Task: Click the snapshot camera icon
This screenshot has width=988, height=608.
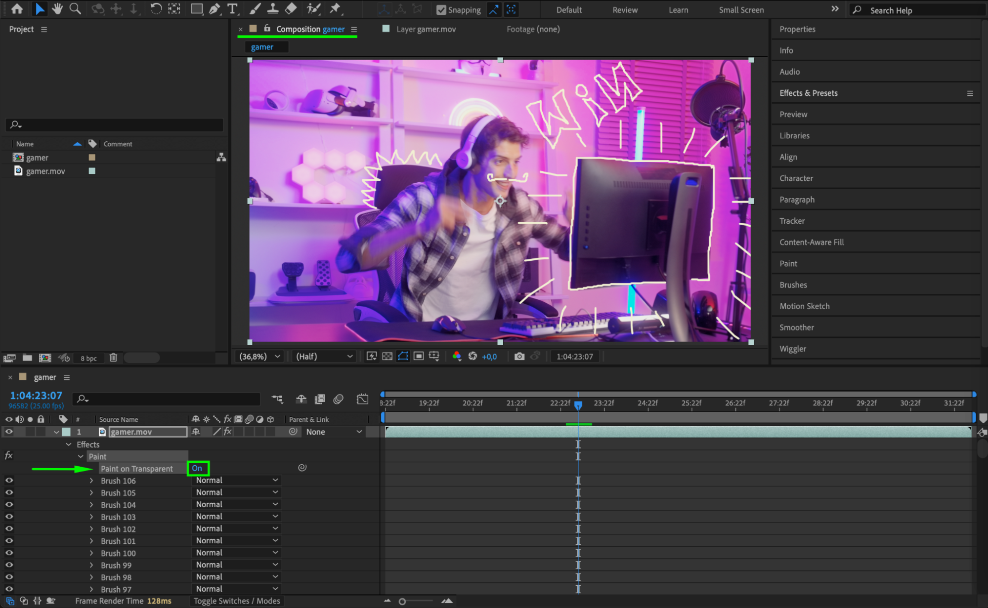Action: [x=519, y=356]
